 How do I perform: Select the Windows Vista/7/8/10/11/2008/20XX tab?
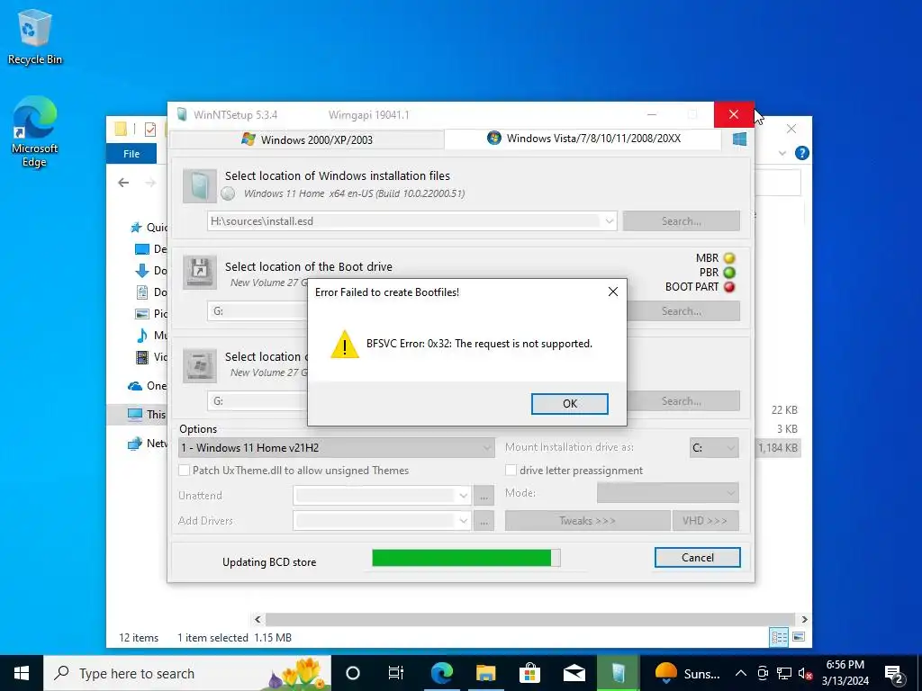(x=583, y=139)
